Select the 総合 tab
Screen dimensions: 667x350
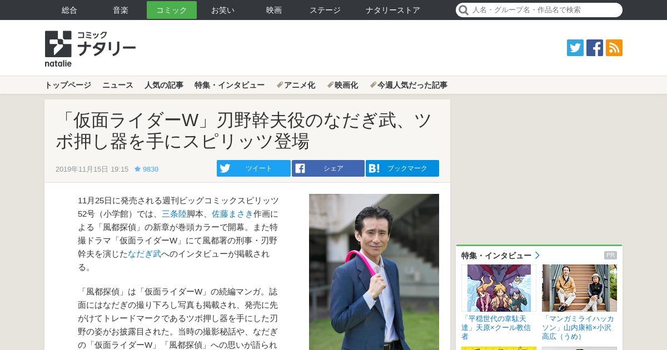coord(69,10)
